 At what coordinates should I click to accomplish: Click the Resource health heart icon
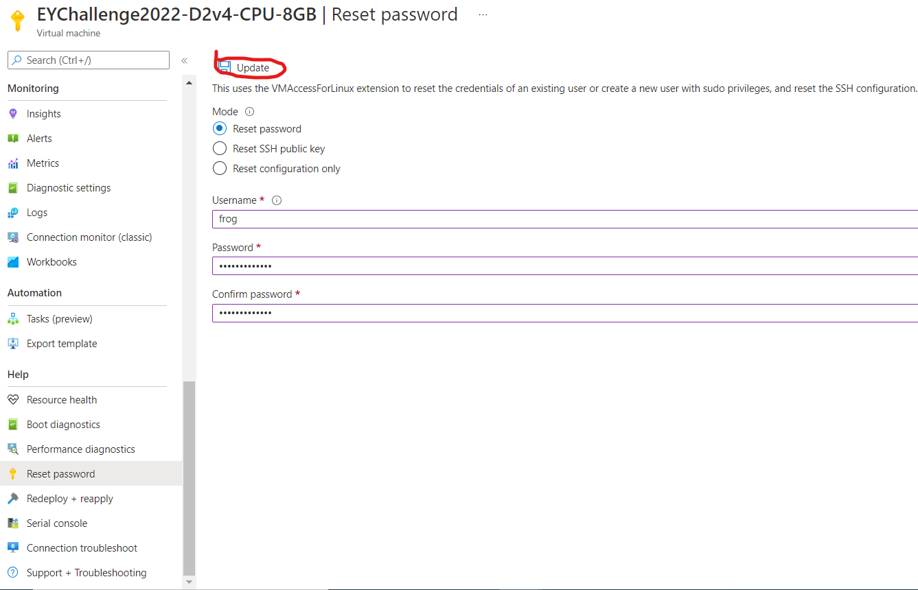pyautogui.click(x=13, y=400)
